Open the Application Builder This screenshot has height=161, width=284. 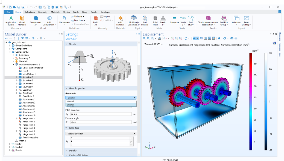click(11, 21)
